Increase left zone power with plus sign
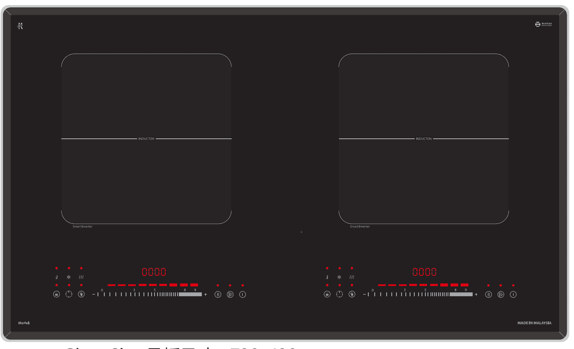The width and height of the screenshot is (574, 349). tap(206, 294)
